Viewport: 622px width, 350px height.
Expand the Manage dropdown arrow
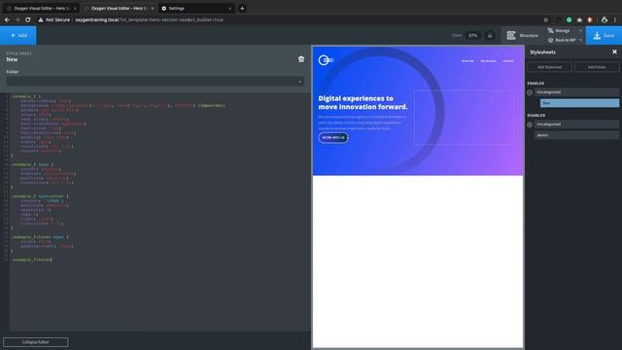580,30
